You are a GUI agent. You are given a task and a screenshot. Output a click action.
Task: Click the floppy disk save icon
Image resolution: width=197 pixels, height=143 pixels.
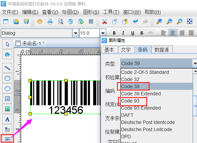click(x=26, y=21)
